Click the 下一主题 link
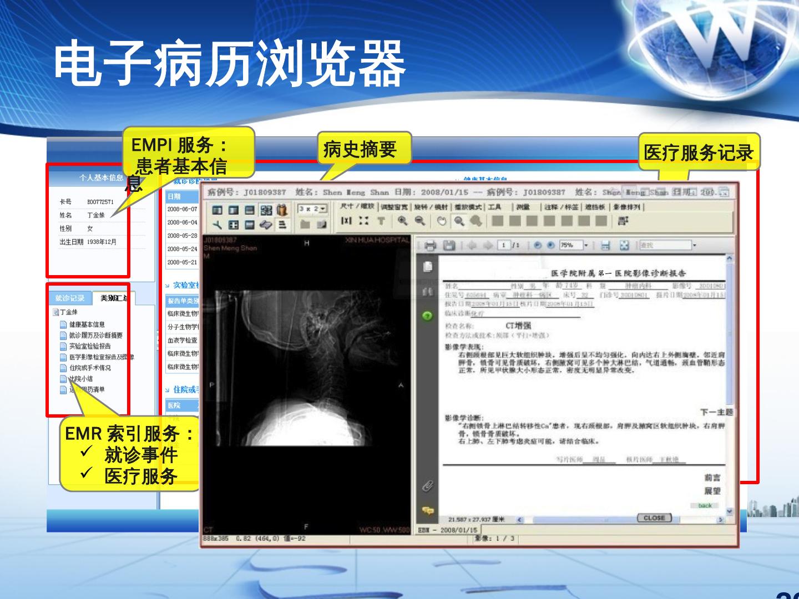Image resolution: width=799 pixels, height=599 pixels. click(716, 412)
